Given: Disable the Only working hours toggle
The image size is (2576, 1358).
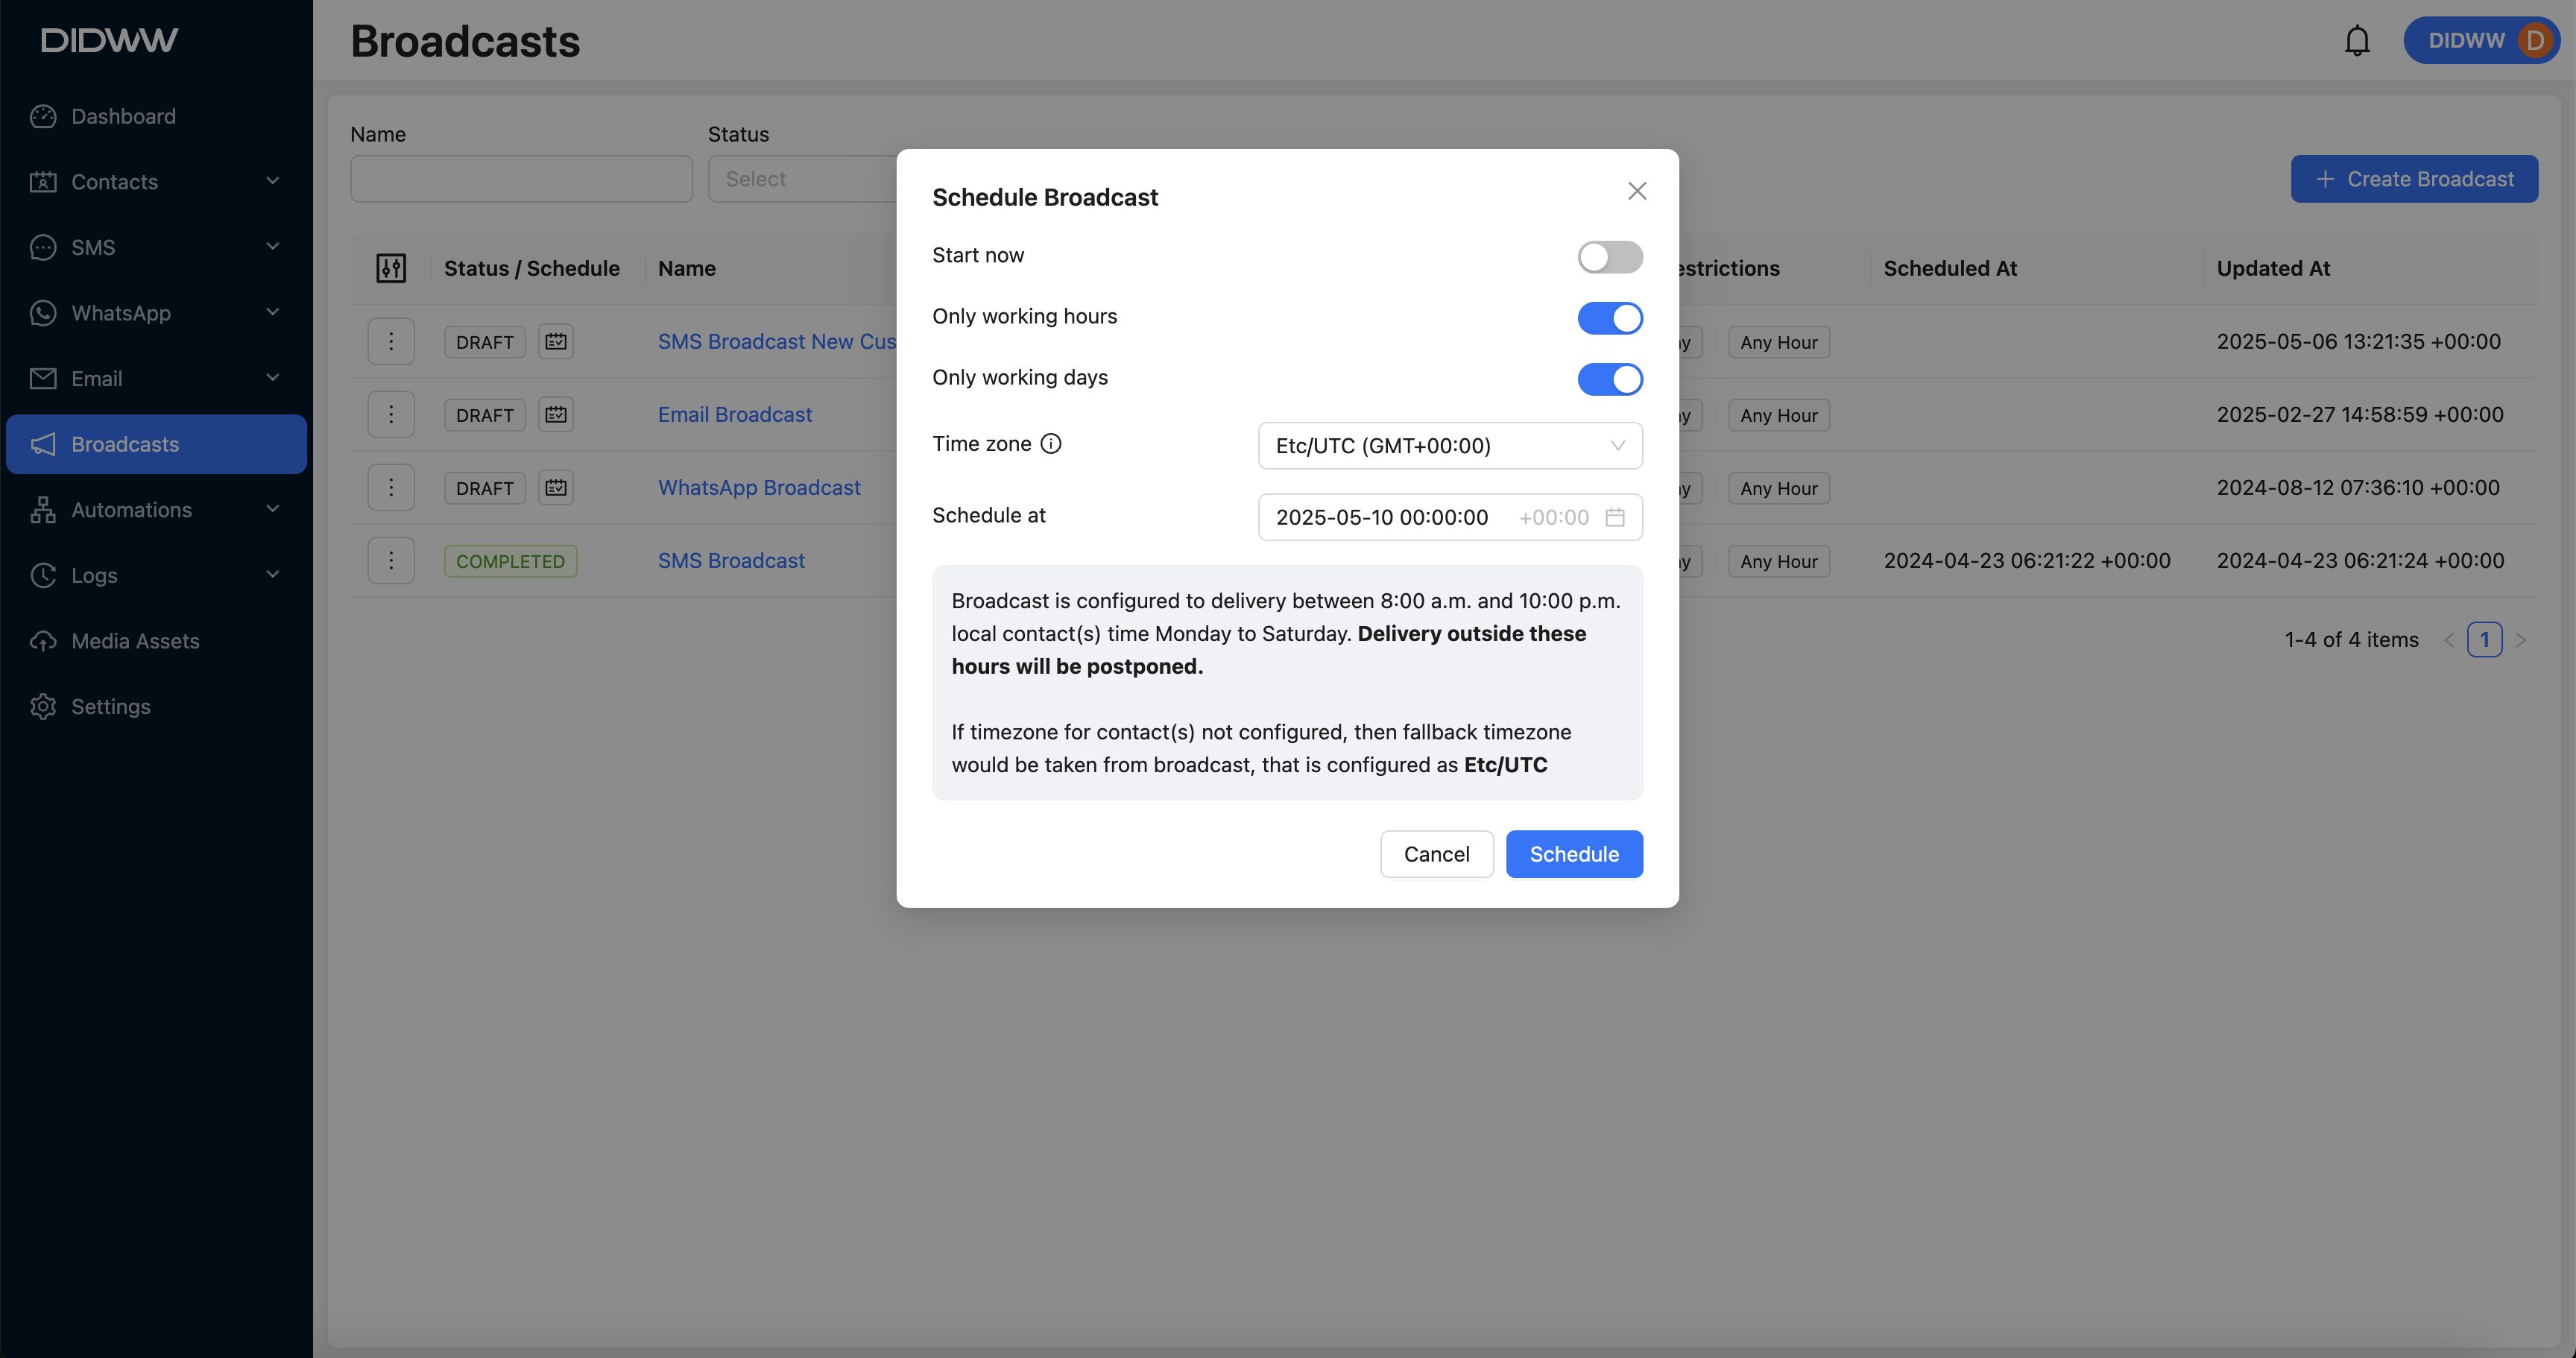Looking at the screenshot, I should pos(1609,318).
